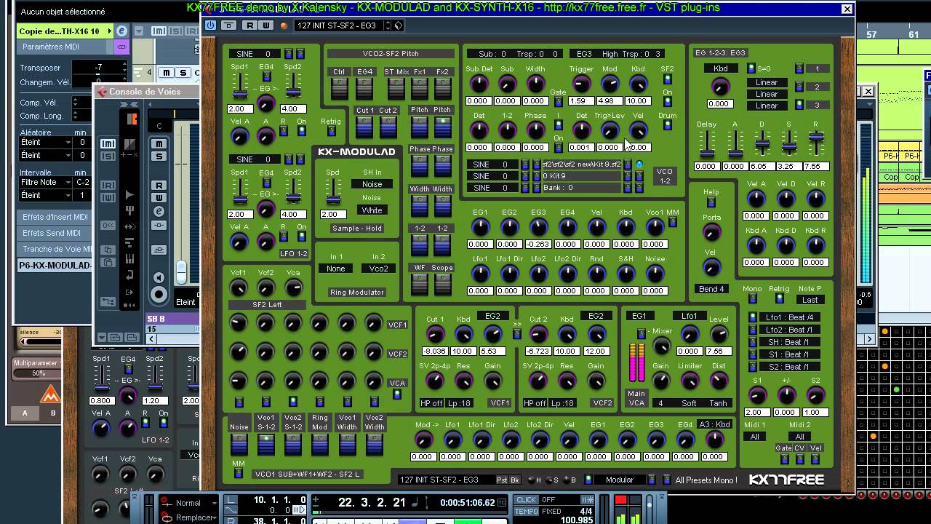Click the Pst preset button in bottom bar
Screen dimensions: 931x524
(502, 480)
